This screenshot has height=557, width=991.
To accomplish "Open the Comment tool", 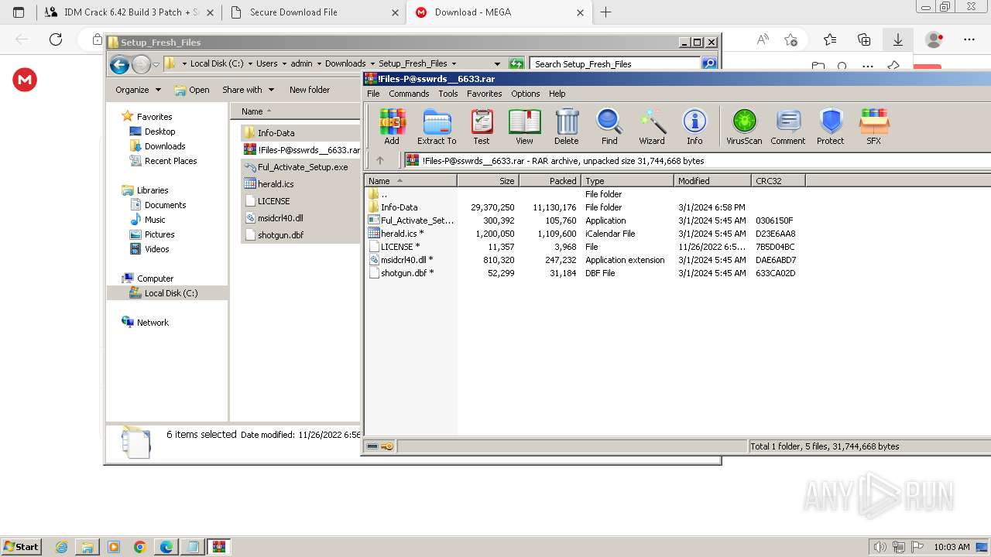I will click(x=788, y=127).
